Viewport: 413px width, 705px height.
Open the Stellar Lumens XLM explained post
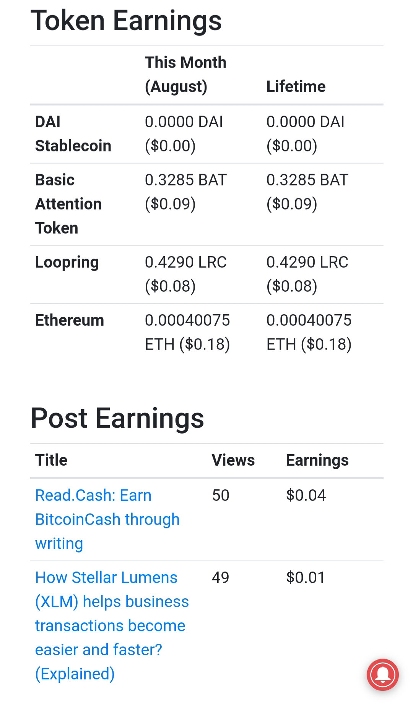tap(112, 625)
